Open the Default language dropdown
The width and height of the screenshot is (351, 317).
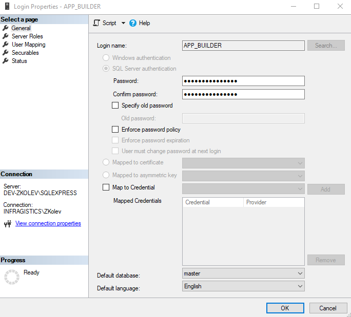click(300, 286)
